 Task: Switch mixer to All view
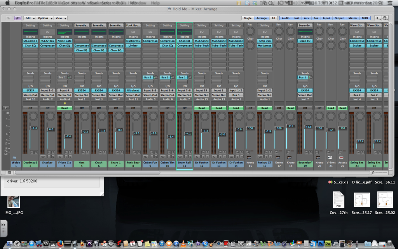273,18
